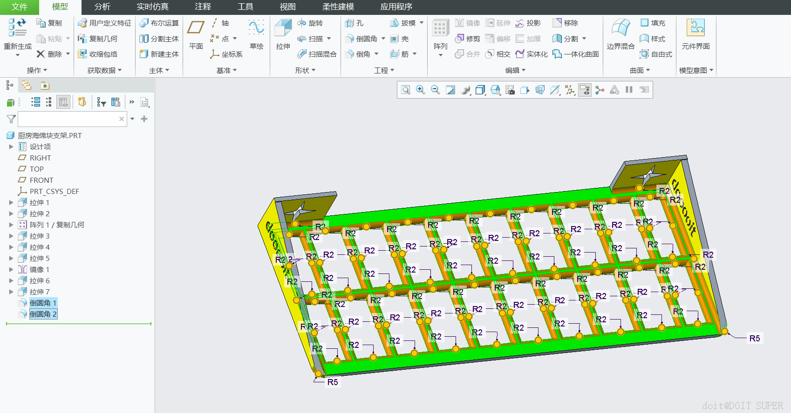This screenshot has height=413, width=791.
Task: Zoom in using the magnifier plus icon
Action: (x=420, y=90)
